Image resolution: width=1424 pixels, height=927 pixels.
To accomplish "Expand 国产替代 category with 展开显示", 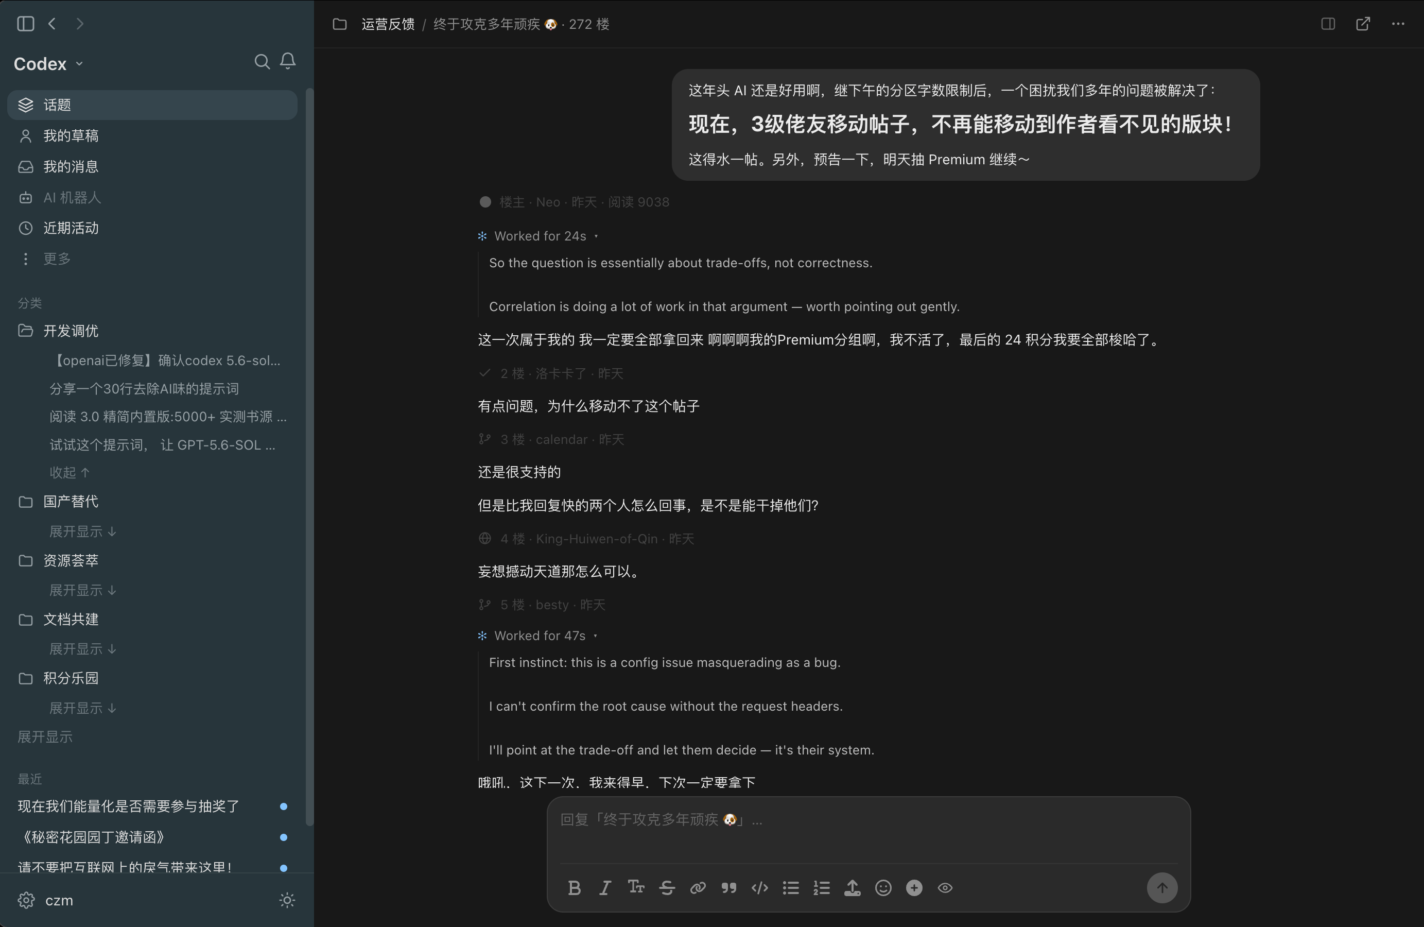I will 82,531.
